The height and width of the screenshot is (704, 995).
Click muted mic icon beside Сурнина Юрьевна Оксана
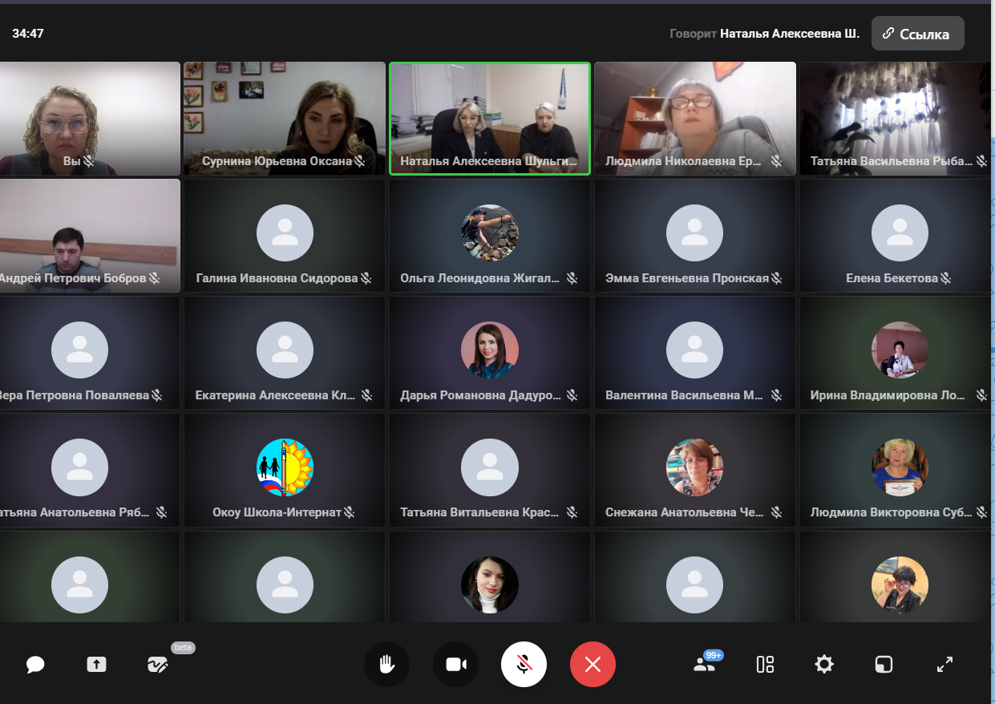click(x=360, y=161)
